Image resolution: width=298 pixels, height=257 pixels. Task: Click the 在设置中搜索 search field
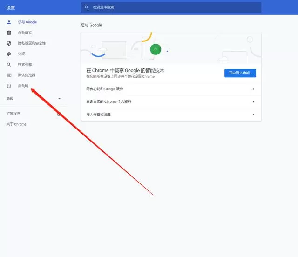(x=171, y=7)
